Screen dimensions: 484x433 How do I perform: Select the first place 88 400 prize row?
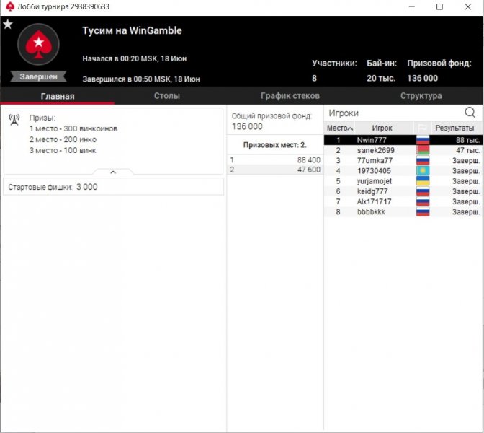tap(275, 159)
